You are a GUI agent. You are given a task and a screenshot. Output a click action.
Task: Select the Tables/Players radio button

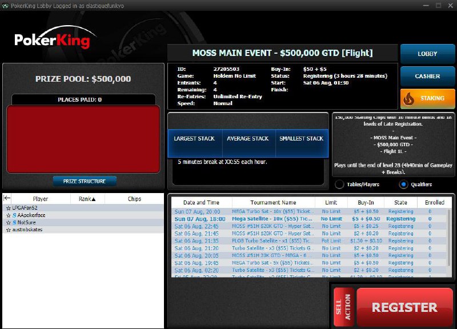[x=339, y=184]
